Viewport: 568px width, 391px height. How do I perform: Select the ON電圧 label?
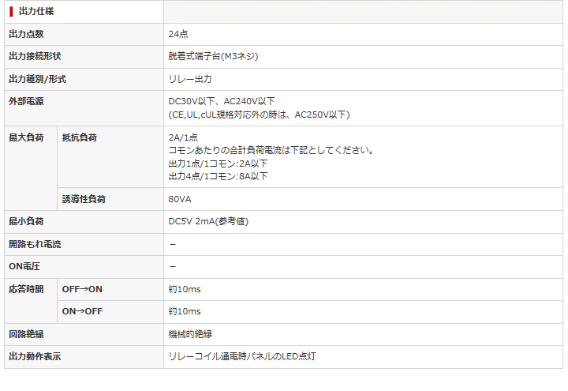pos(24,267)
